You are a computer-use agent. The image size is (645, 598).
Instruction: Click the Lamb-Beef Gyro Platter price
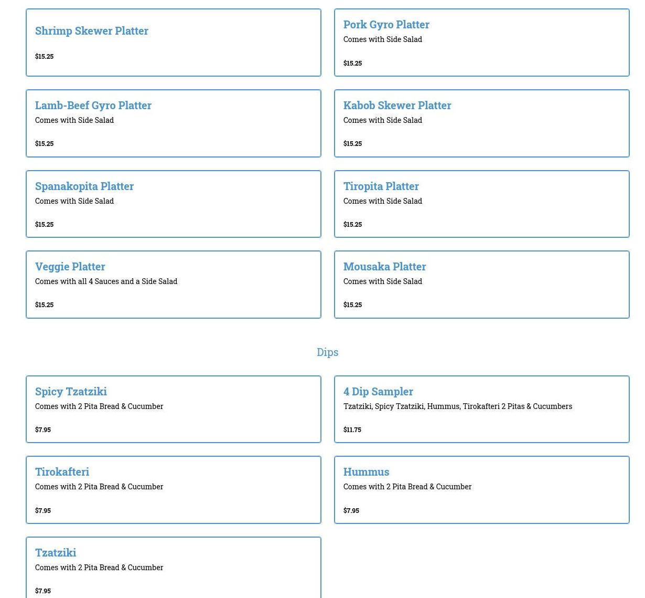coord(45,143)
